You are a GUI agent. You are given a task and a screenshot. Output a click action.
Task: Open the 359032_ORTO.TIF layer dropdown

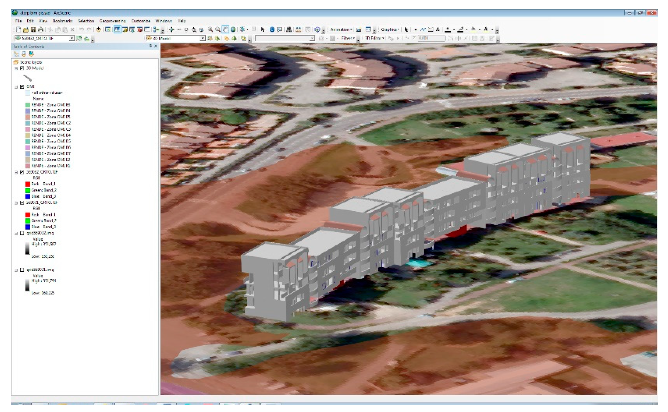click(72, 38)
